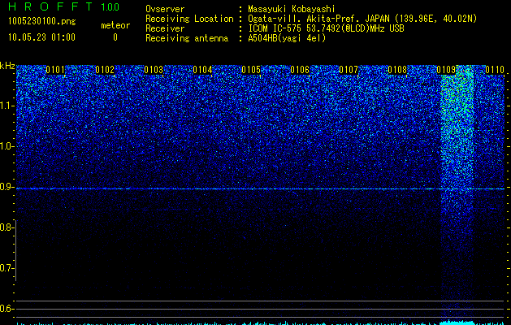The width and height of the screenshot is (511, 325).
Task: Click the cyan power level trace at the bottom
Action: tap(261, 323)
